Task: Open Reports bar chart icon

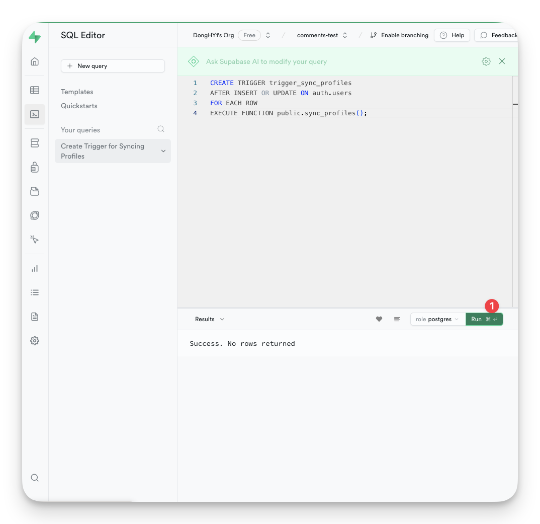Action: [x=35, y=268]
